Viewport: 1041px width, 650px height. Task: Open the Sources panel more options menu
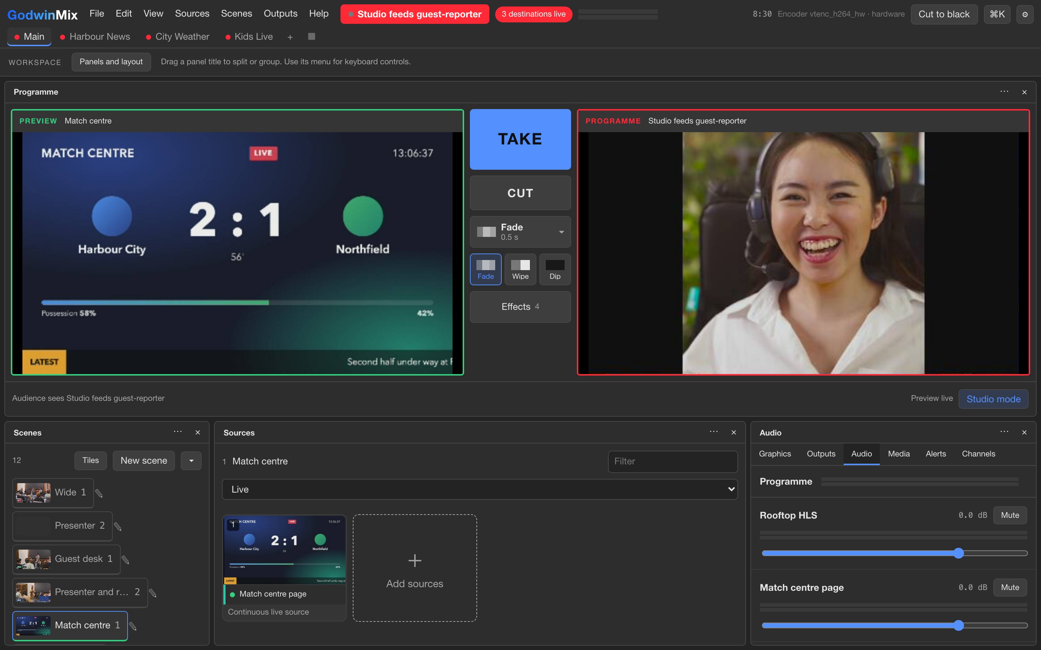tap(714, 432)
